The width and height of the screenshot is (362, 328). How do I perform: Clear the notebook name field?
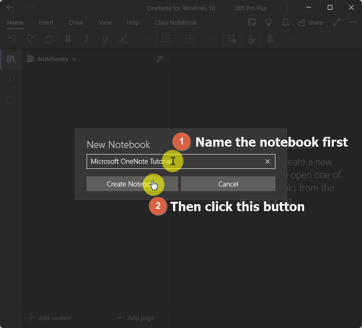click(x=268, y=161)
